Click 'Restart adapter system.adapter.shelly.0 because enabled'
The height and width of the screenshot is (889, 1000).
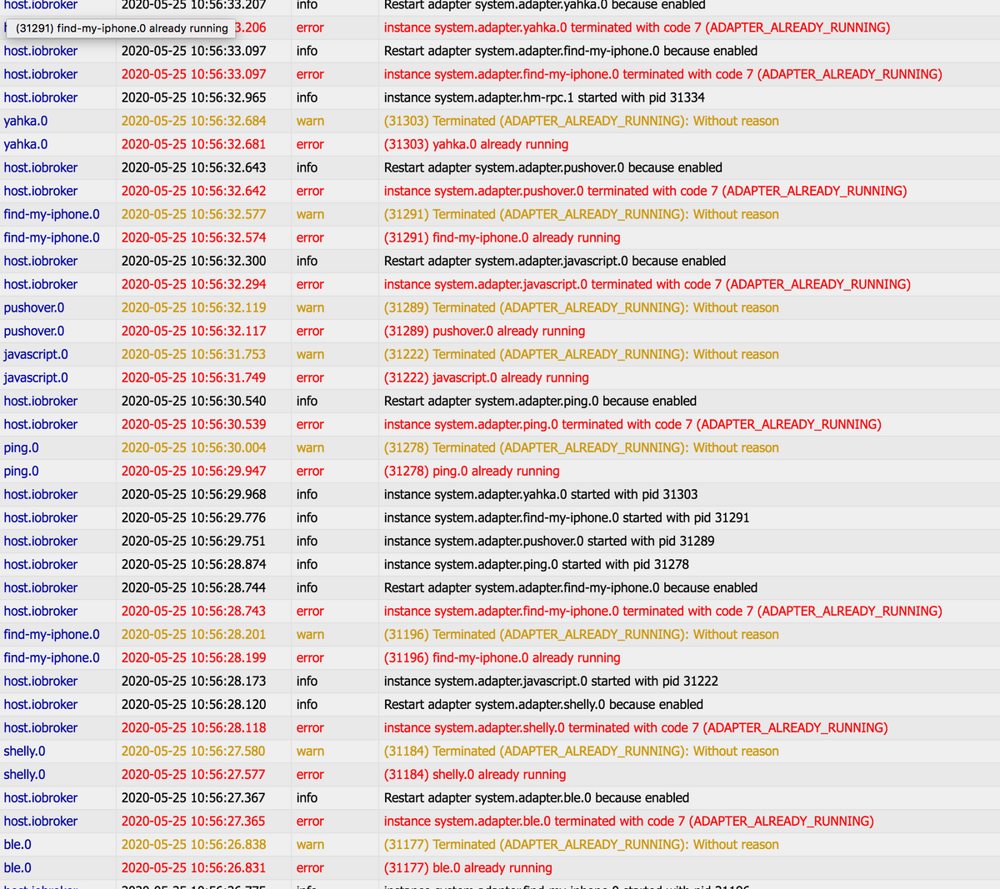pyautogui.click(x=543, y=704)
